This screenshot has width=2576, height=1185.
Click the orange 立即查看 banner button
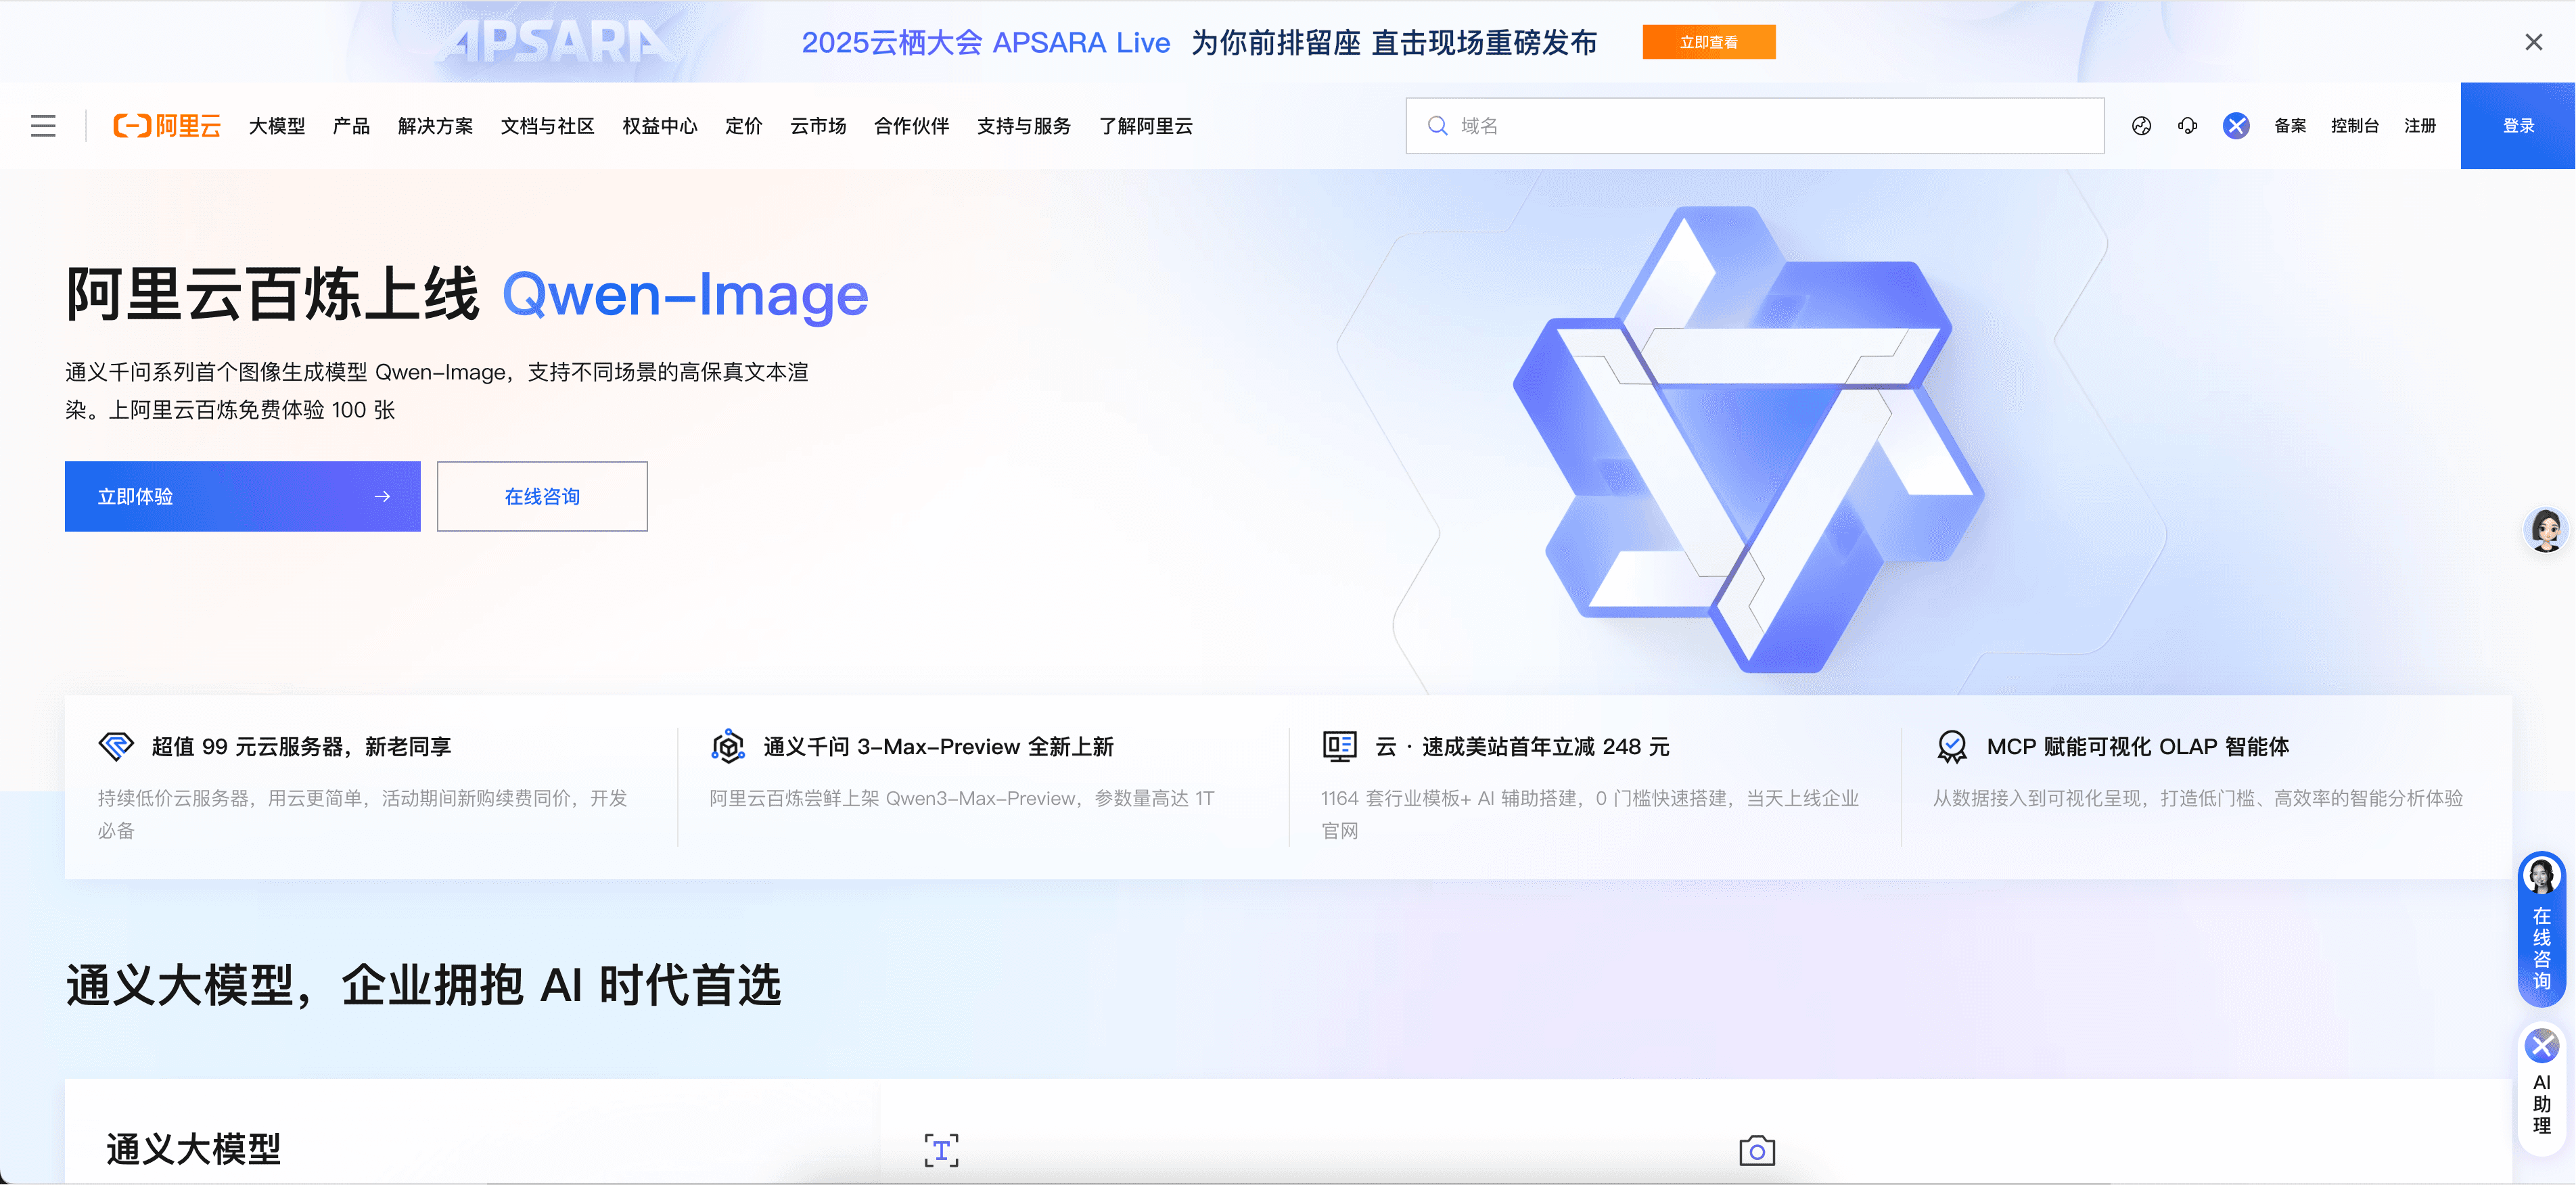click(x=1708, y=42)
